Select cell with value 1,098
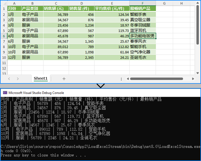This screenshot has width=201, height=161. tap(82, 52)
